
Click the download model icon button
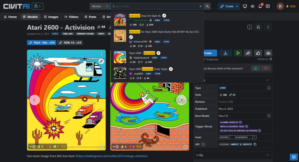225,53
